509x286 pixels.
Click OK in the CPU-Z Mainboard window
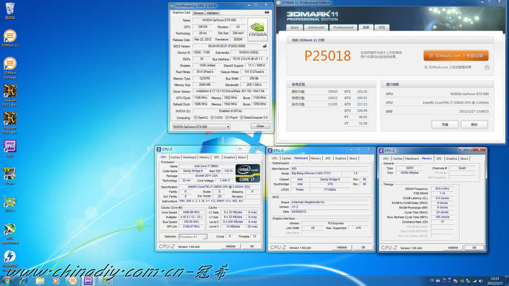tap(363, 247)
